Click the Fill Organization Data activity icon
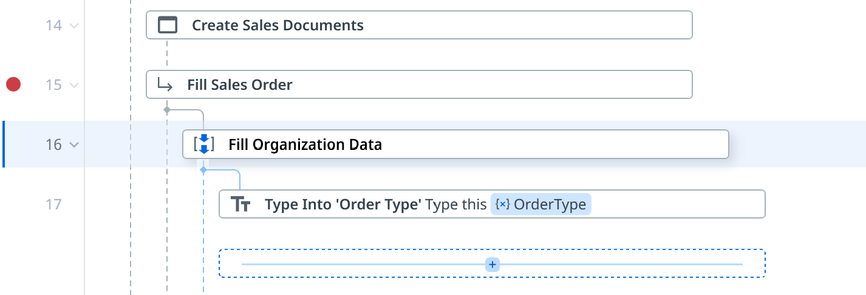The image size is (866, 295). point(204,144)
